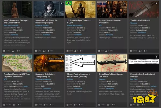This screenshot has height=108, width=161.
Task: Open uploader Hanaisse profile
Action: tap(14, 35)
